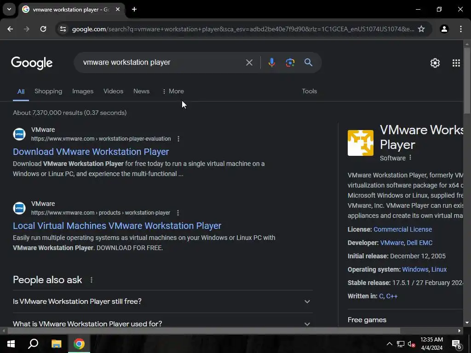Click the horizontal scrollbar thumb
Image resolution: width=471 pixels, height=353 pixels.
[x=204, y=330]
